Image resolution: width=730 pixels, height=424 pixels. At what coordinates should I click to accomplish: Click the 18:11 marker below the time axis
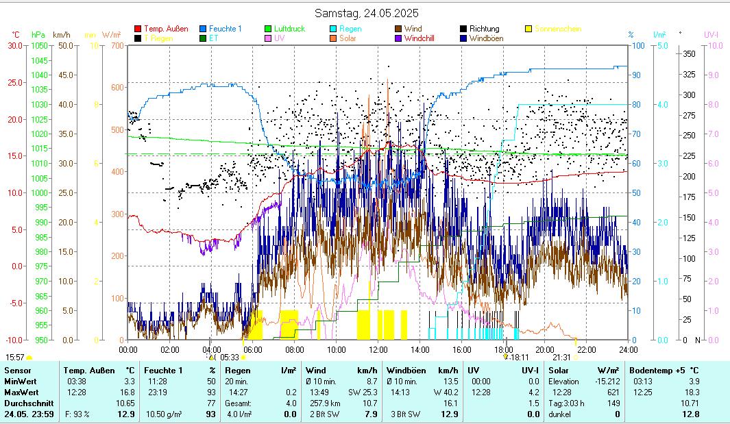(x=519, y=357)
